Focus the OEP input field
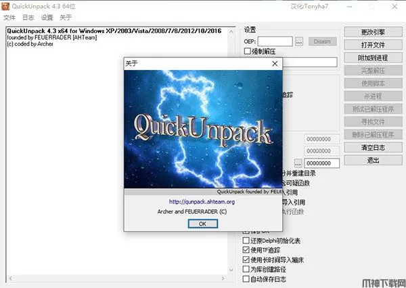Viewport: 406px width, 288px height. (275, 41)
